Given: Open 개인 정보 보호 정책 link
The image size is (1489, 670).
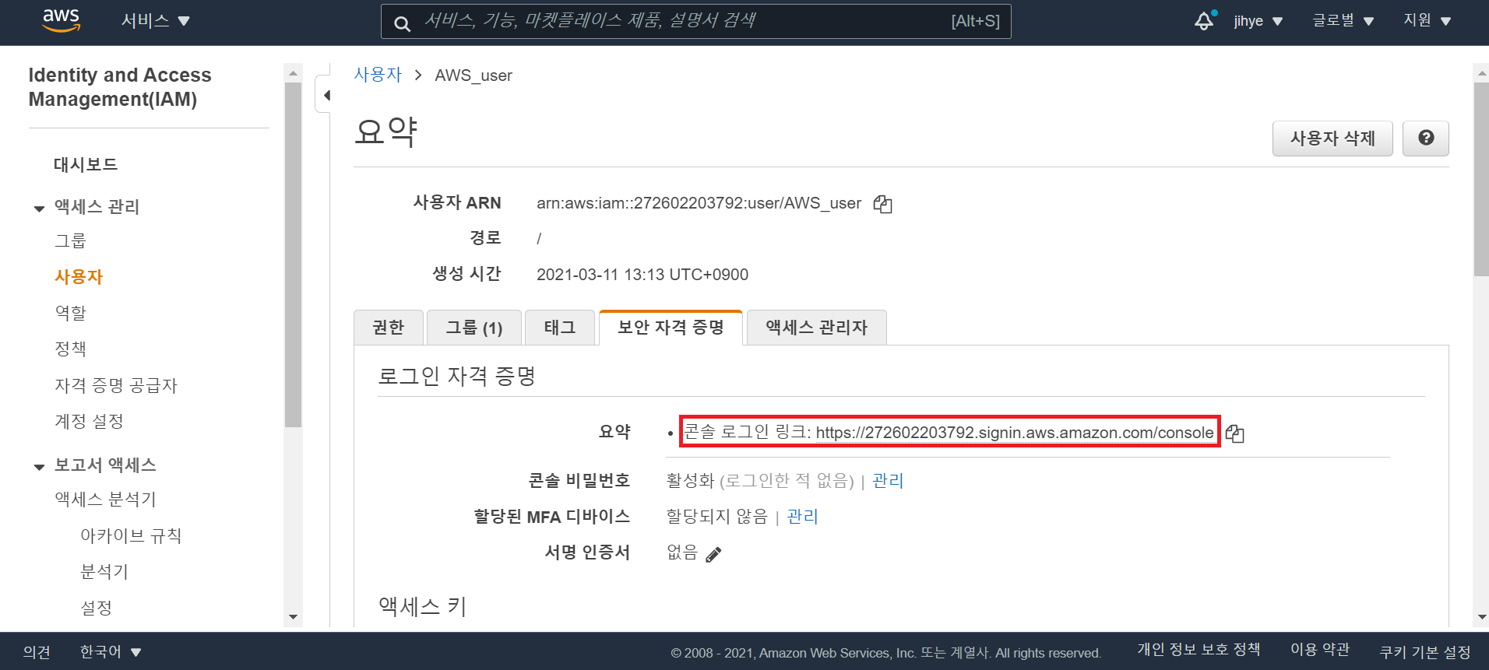Looking at the screenshot, I should (x=1199, y=650).
